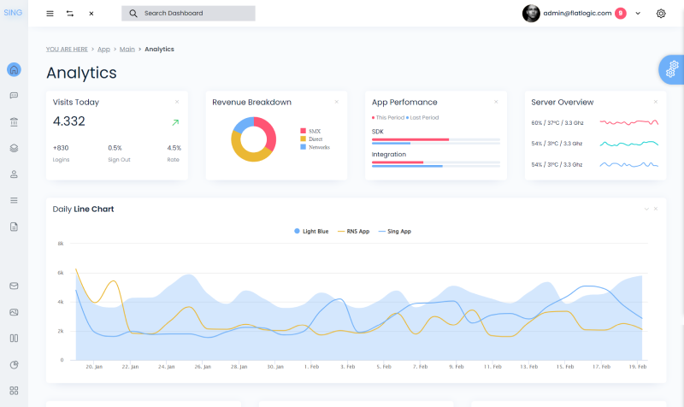This screenshot has height=407, width=684.
Task: Open the blue theme customizer gears button
Action: 672,69
